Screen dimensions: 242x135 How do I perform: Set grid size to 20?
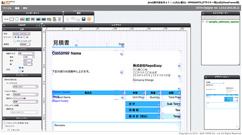click(x=24, y=37)
